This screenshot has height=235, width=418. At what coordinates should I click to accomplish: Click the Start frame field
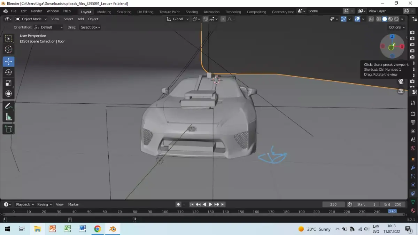click(366, 204)
